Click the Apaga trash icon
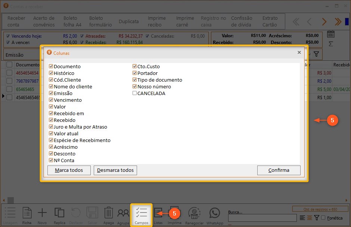 pyautogui.click(x=108, y=214)
